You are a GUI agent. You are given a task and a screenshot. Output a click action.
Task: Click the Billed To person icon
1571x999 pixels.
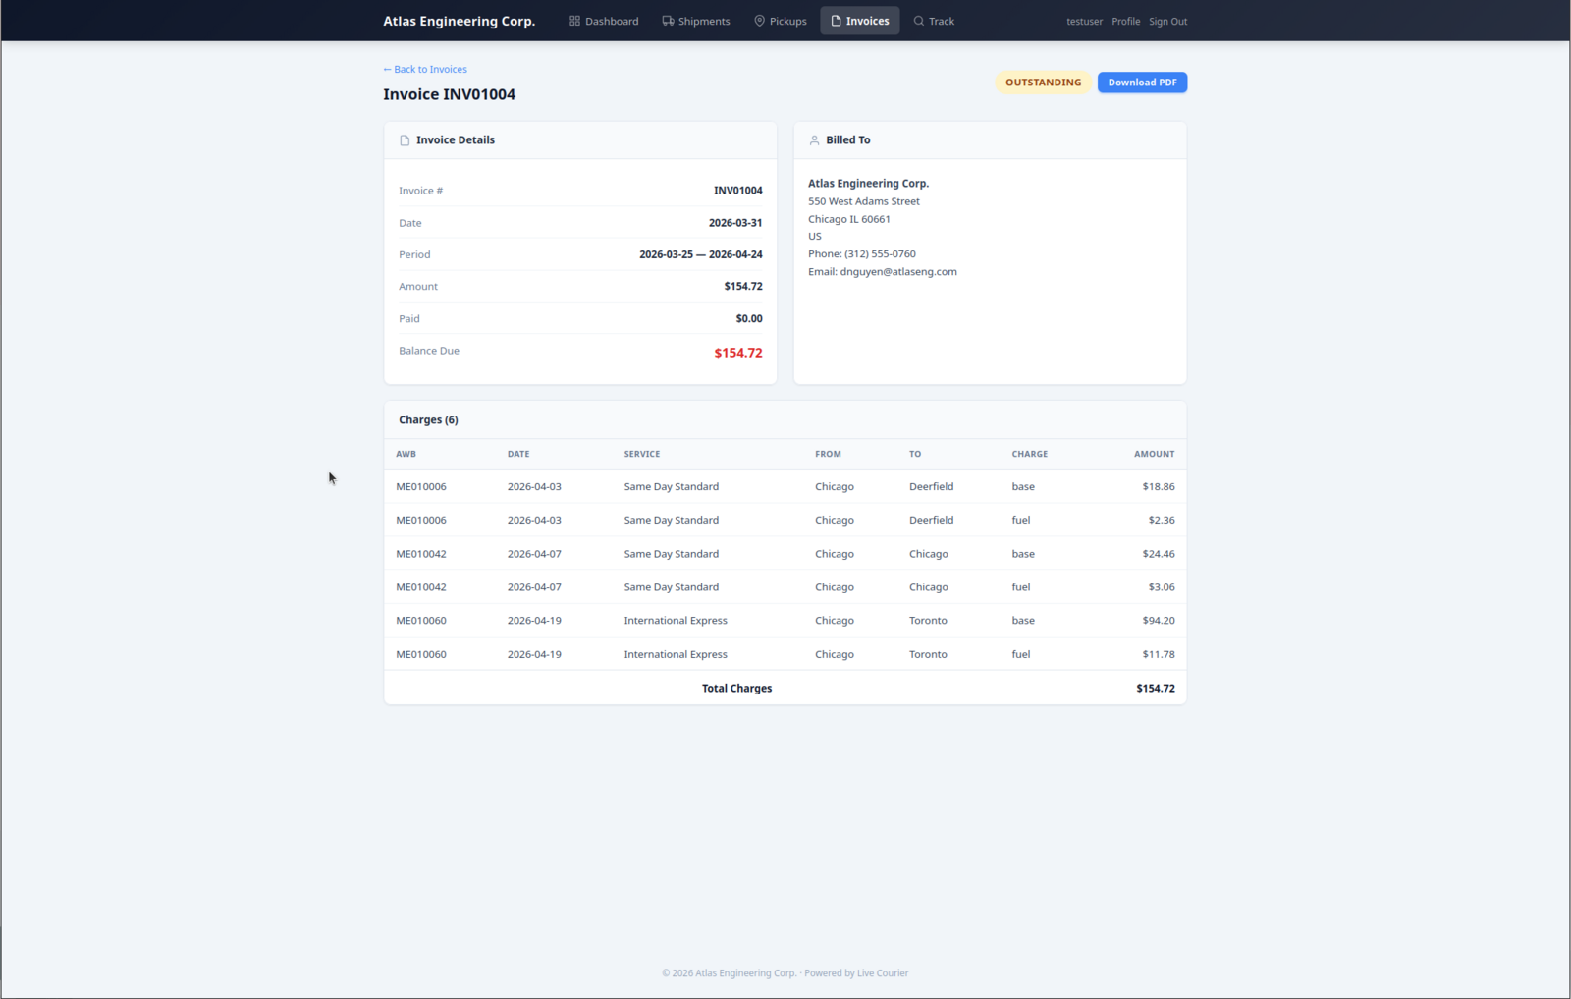click(814, 140)
